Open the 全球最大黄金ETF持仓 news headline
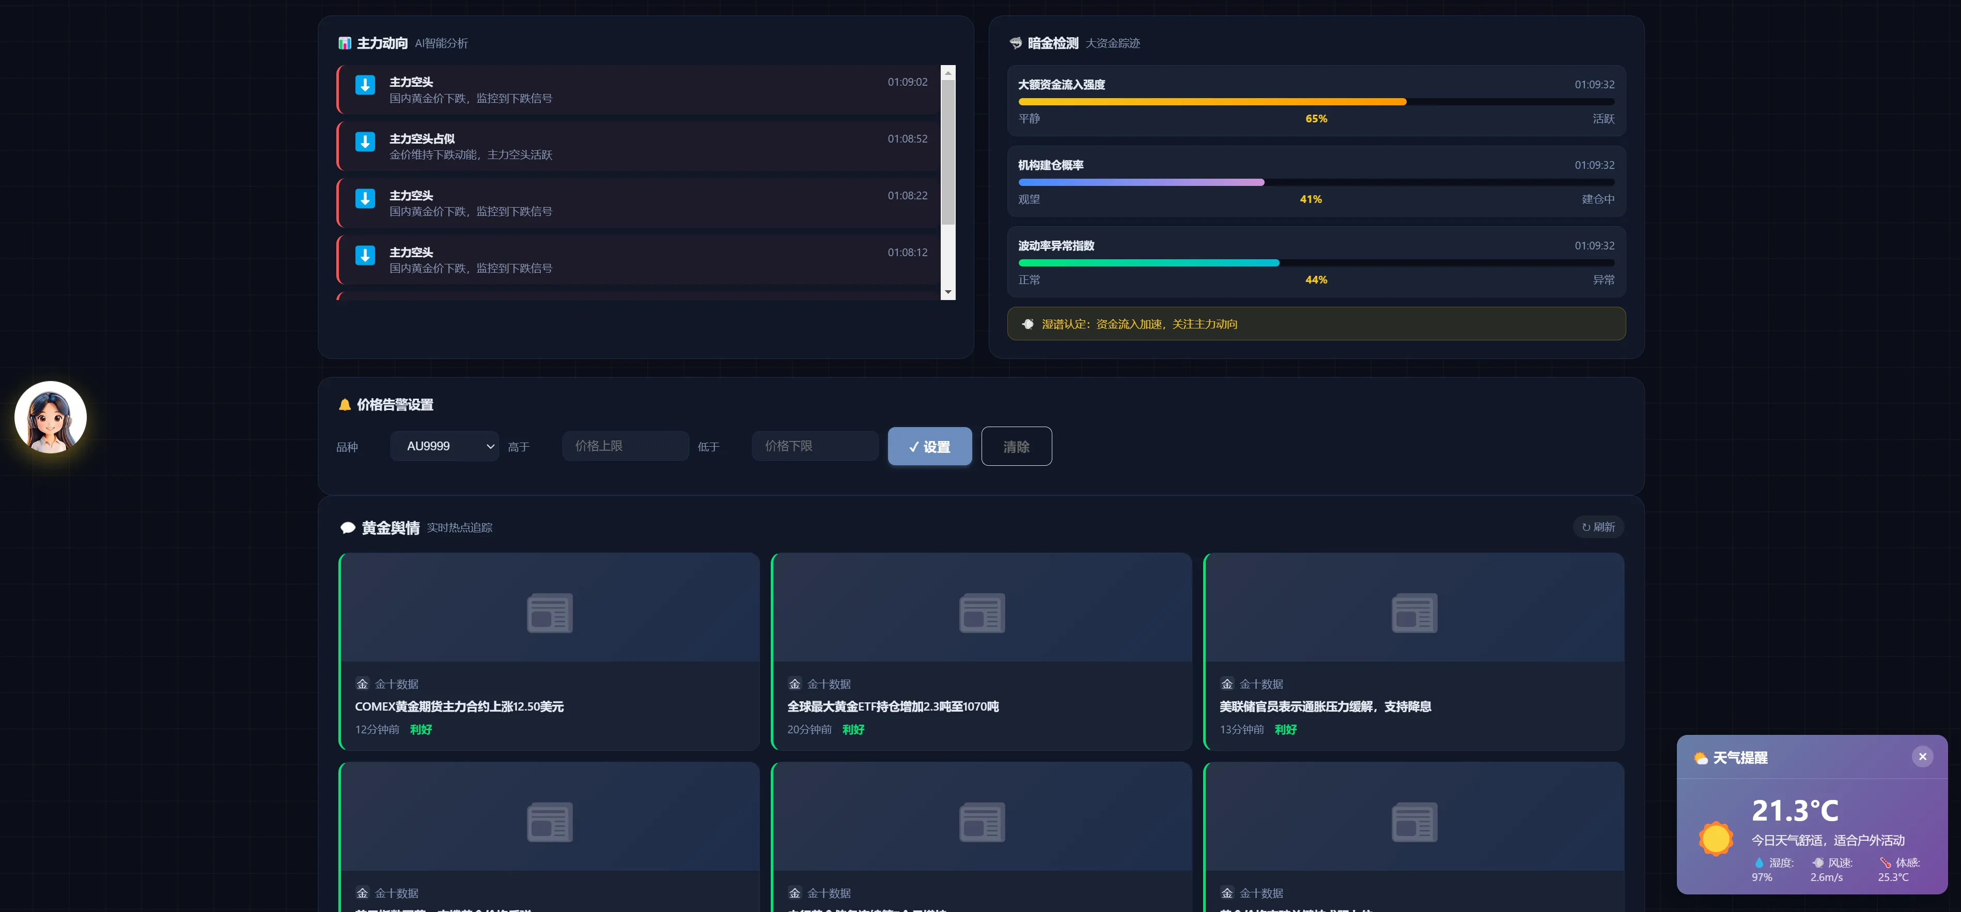Image resolution: width=1961 pixels, height=912 pixels. coord(892,706)
